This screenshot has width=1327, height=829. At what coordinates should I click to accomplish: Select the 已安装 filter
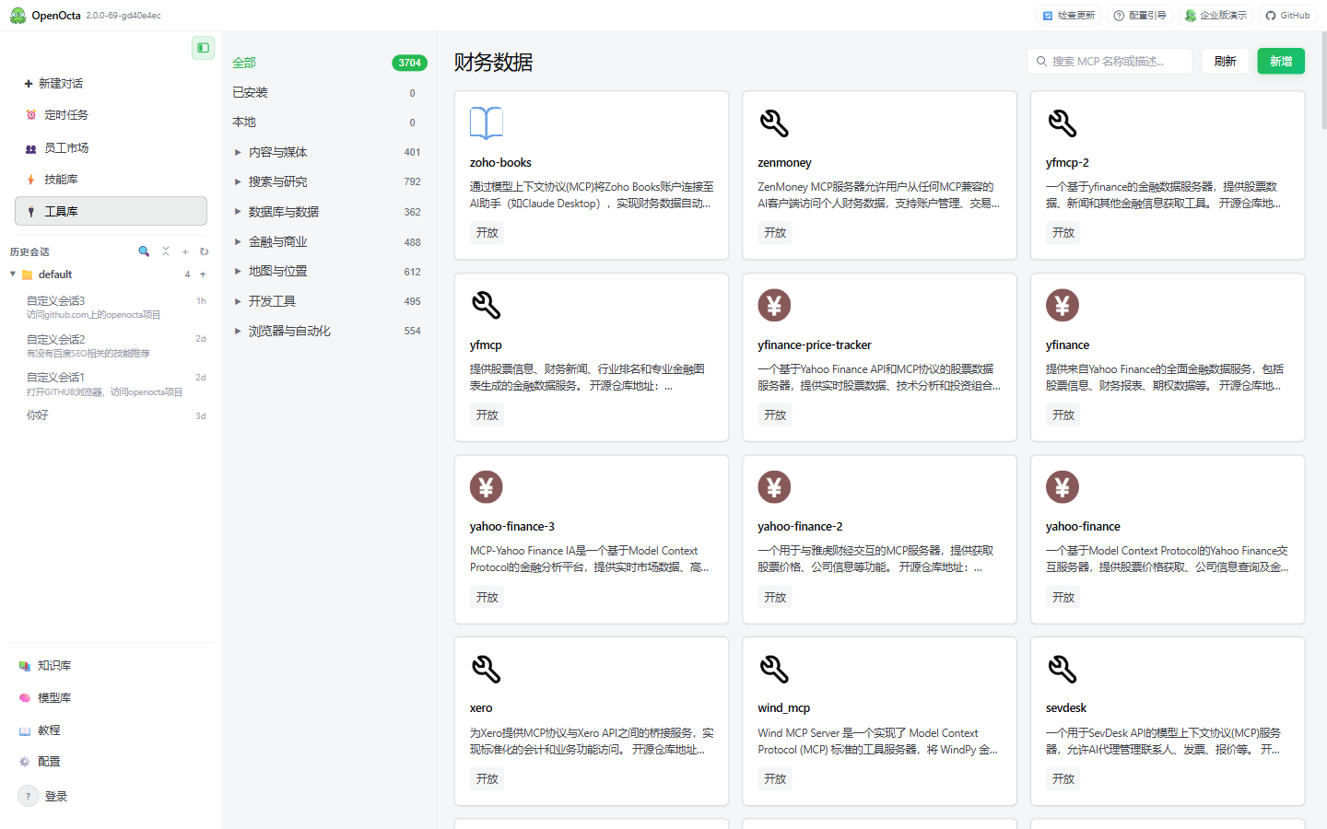tap(329, 92)
